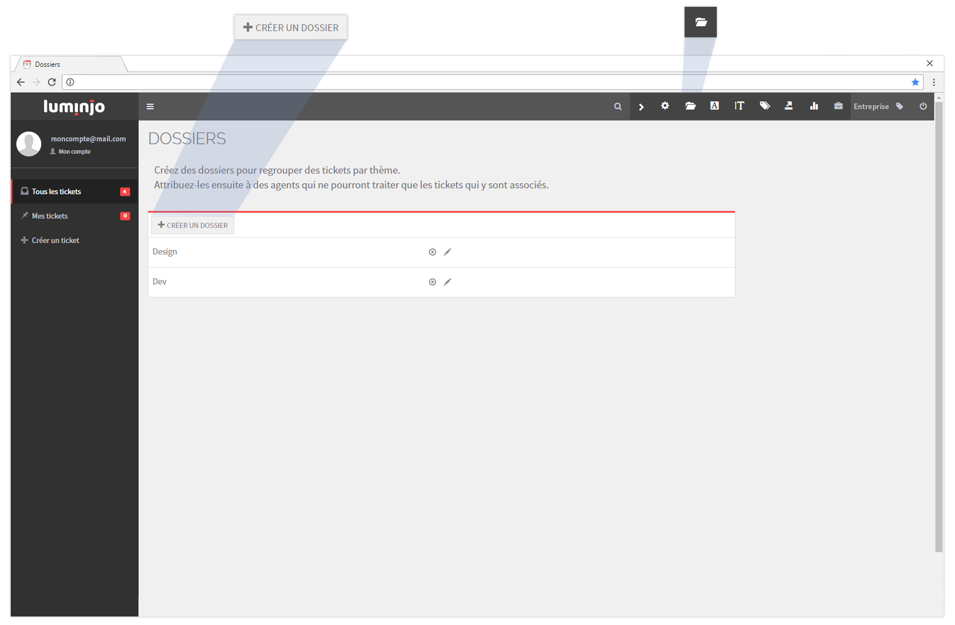The height and width of the screenshot is (625, 955).
Task: Click Créer un dossier button above Design row
Action: tap(193, 225)
